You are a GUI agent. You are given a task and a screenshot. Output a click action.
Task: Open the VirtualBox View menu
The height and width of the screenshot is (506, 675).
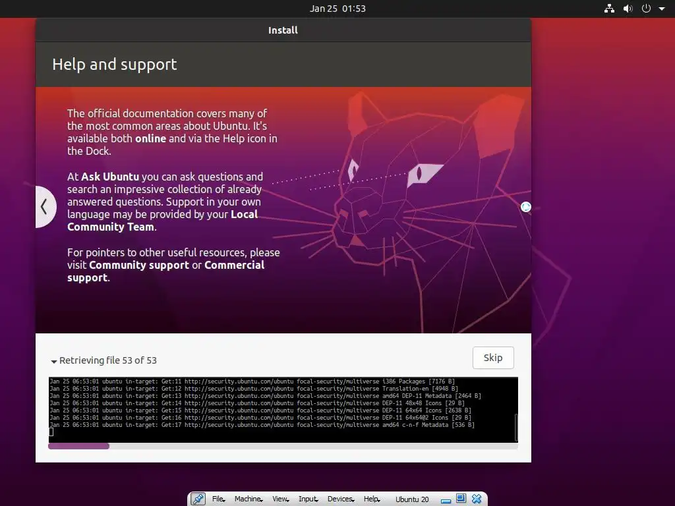coord(281,499)
